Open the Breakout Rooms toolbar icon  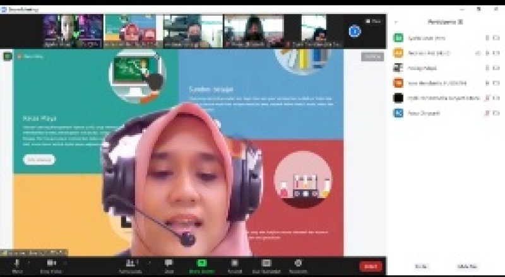[x=266, y=266]
